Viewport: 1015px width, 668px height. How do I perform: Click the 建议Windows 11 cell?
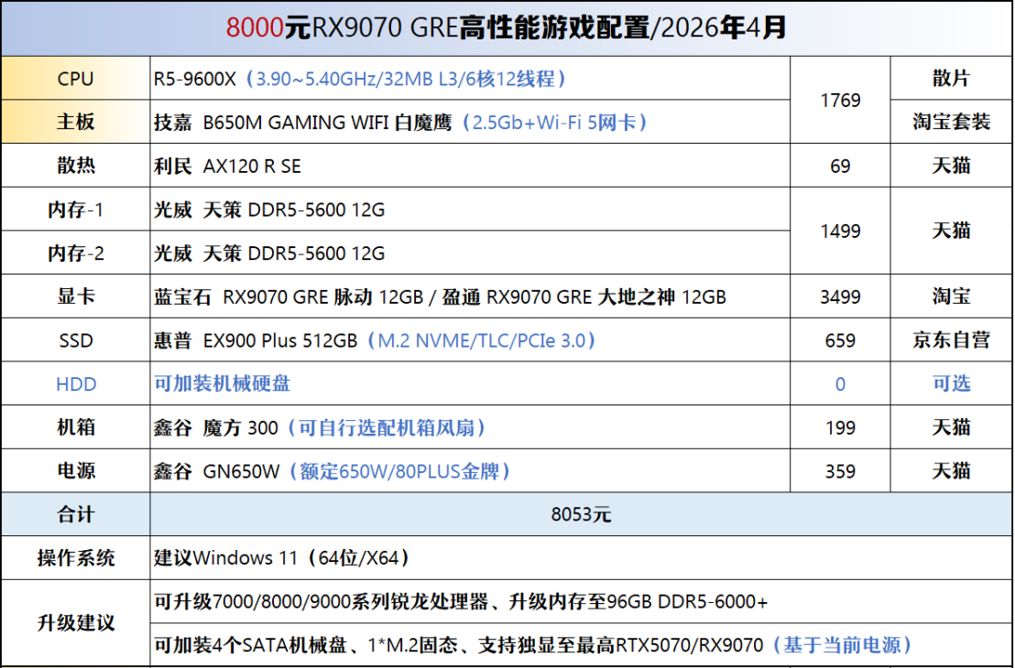pyautogui.click(x=582, y=557)
